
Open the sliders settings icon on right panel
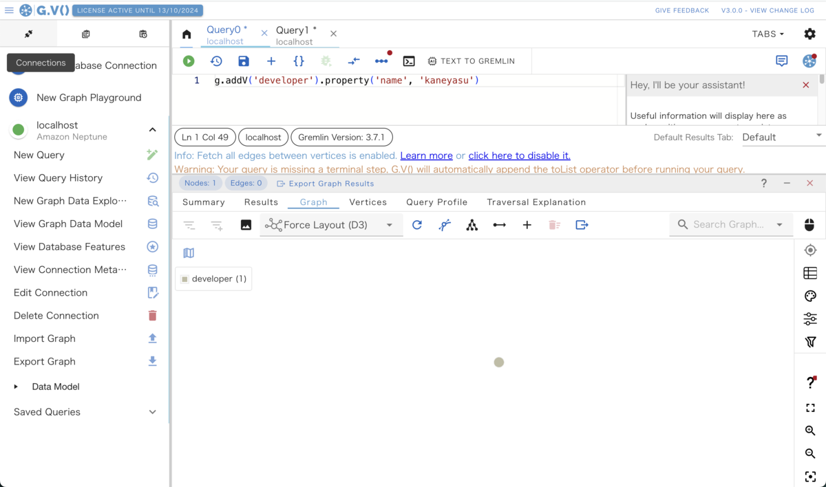pos(810,318)
